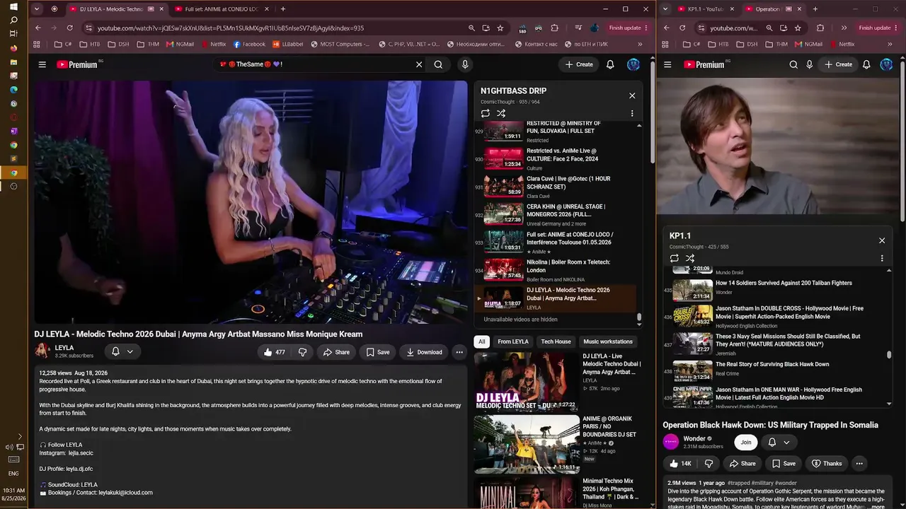Clear the YouTube search box text

pos(419,64)
